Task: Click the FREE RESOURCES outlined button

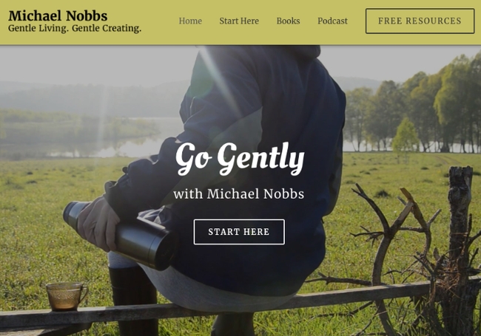Action: tap(420, 21)
